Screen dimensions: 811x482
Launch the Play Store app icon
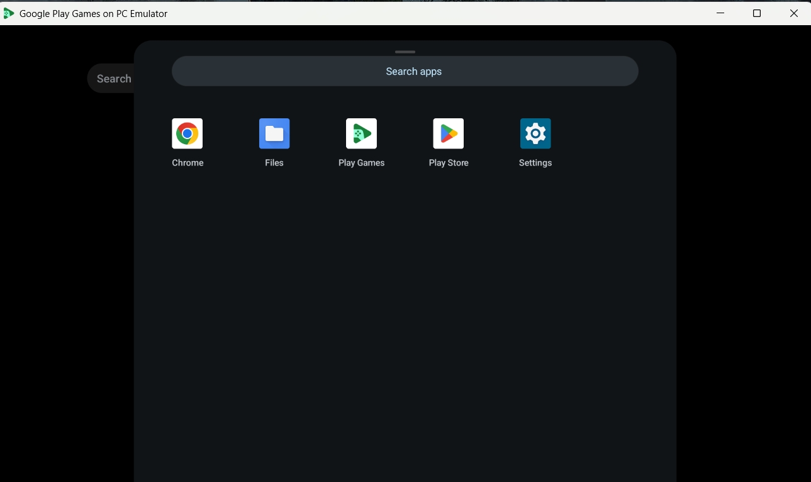(x=448, y=133)
